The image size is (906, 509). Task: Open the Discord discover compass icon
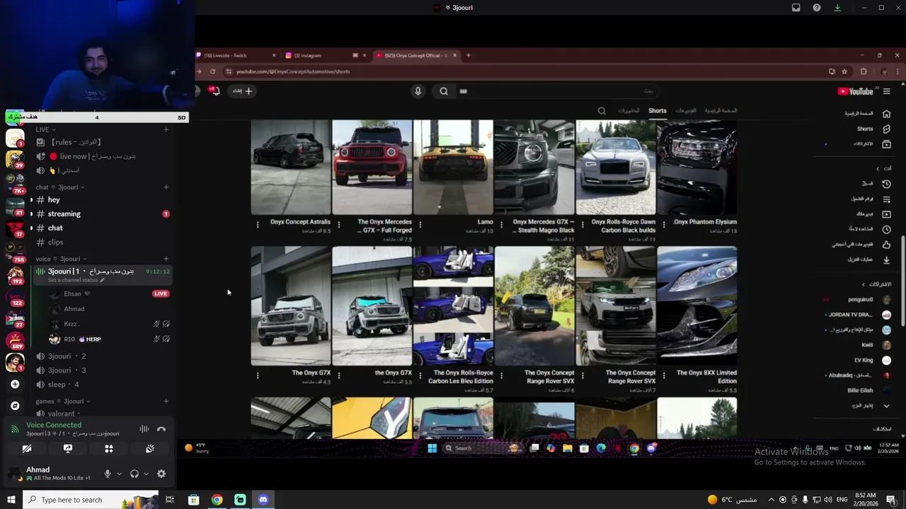pos(15,406)
